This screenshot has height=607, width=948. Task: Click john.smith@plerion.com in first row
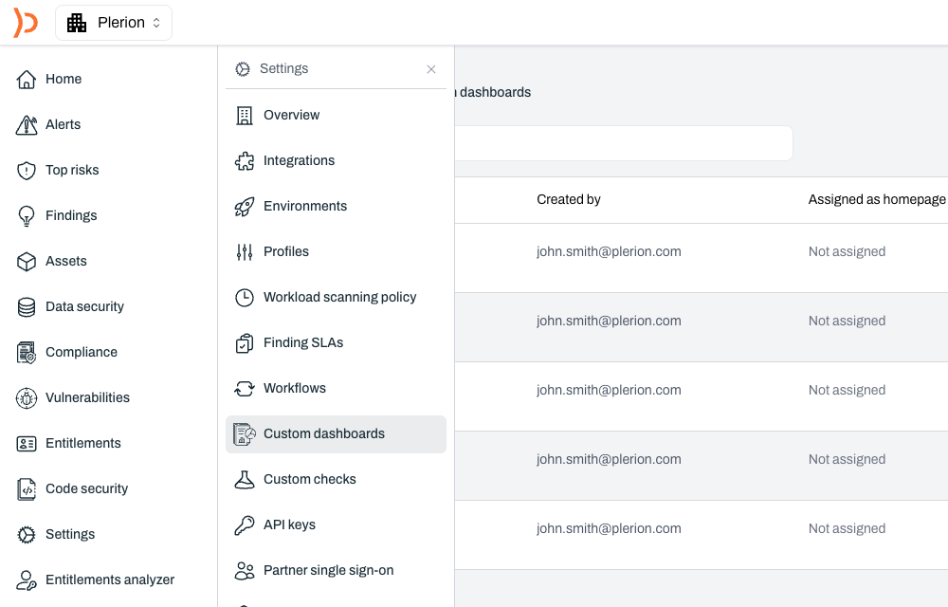(x=609, y=252)
